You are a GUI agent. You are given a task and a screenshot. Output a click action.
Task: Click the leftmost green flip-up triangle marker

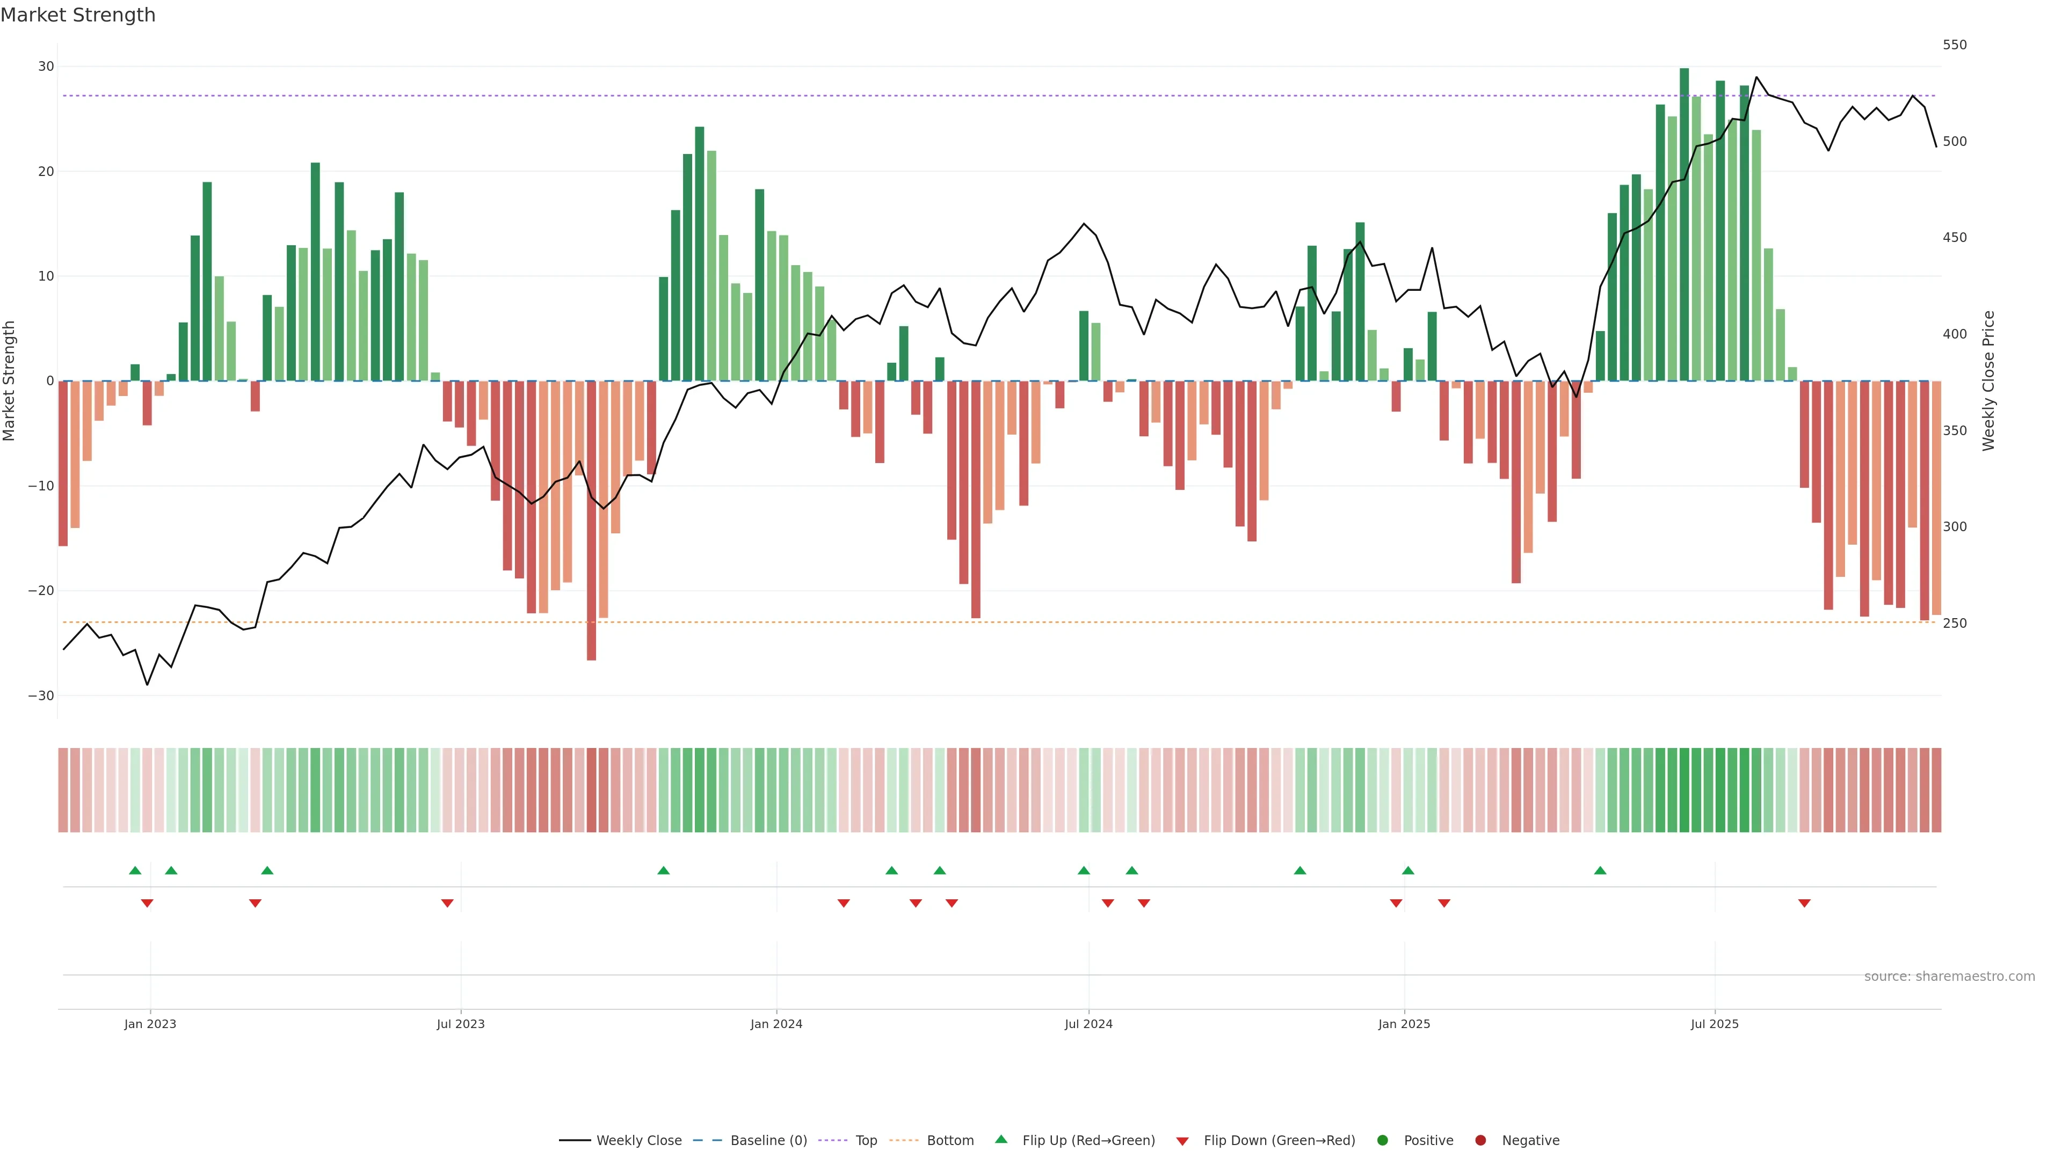[x=134, y=870]
